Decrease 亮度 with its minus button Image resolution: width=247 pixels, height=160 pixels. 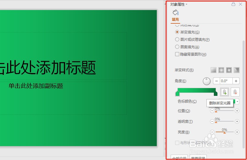(212, 132)
